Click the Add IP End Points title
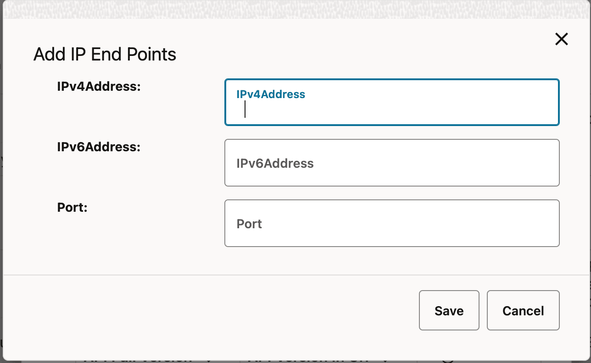 click(x=104, y=54)
